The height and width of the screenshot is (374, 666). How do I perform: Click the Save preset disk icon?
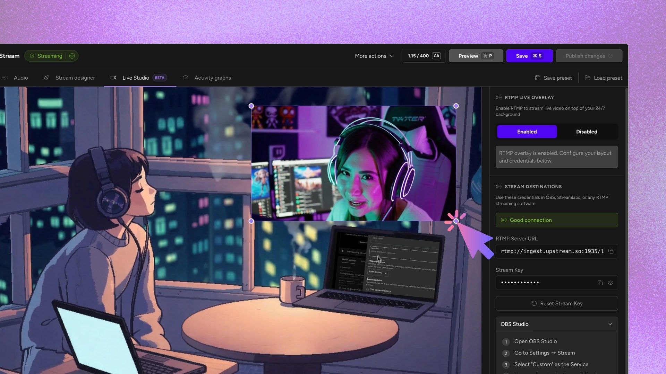(x=537, y=78)
